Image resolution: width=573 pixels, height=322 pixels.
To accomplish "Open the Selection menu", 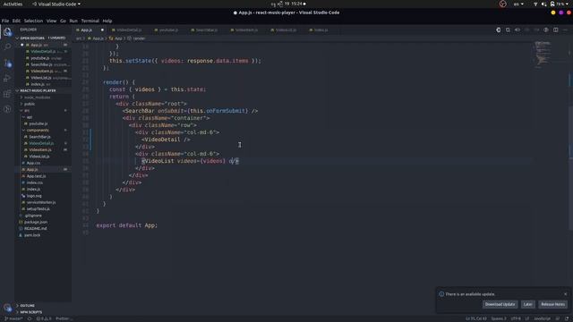I will pos(33,21).
